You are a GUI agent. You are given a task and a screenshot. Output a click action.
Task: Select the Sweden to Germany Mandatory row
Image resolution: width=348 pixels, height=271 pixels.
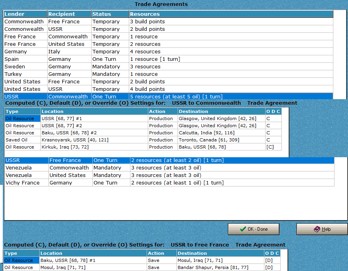point(168,67)
